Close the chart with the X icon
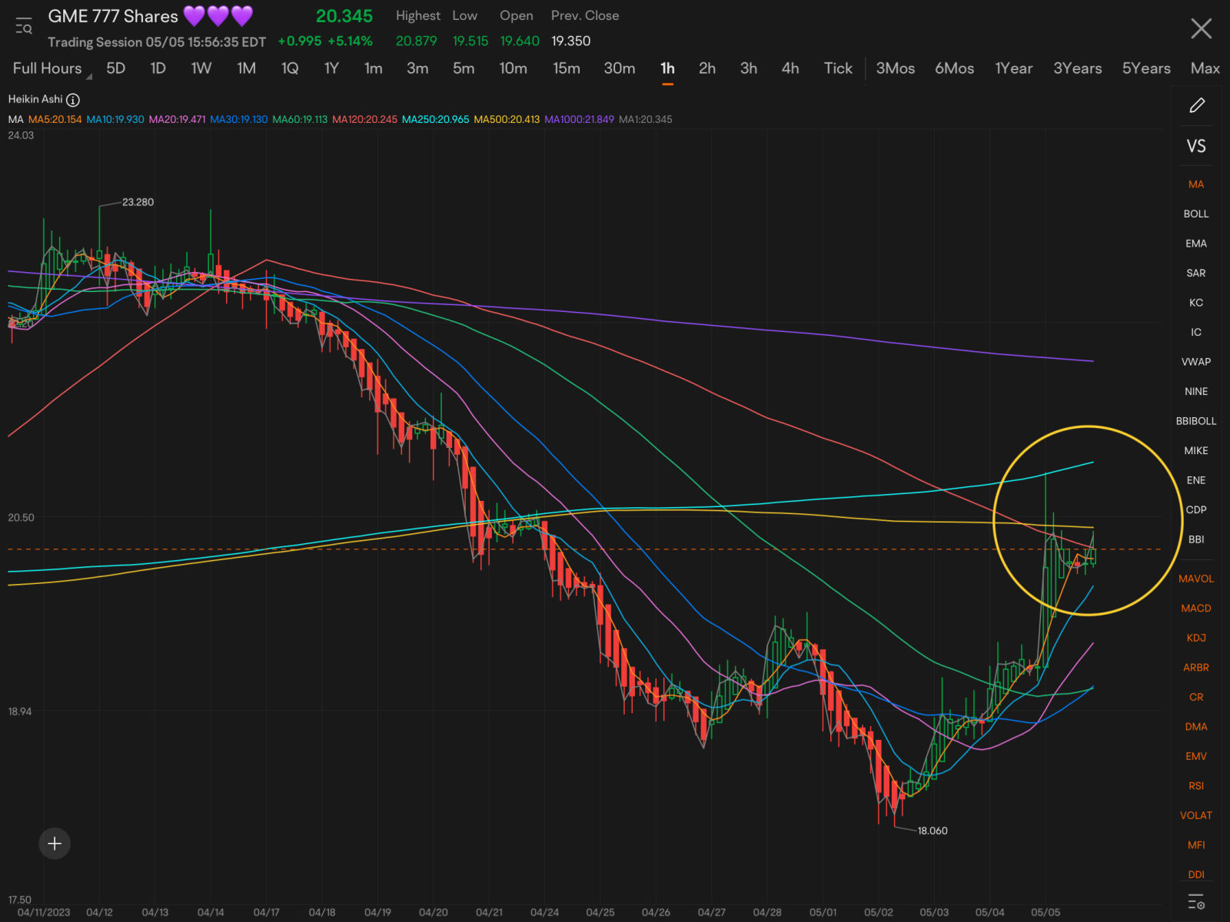 click(1201, 29)
